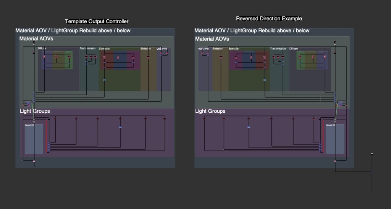Select the top input node of Template Material AOVs
This screenshot has width=391, height=209.
tap(34, 42)
